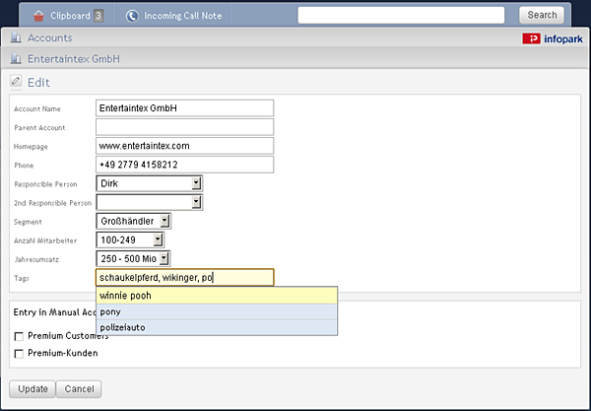Click the Incoming Call Note phone icon
591x411 pixels.
[x=132, y=16]
